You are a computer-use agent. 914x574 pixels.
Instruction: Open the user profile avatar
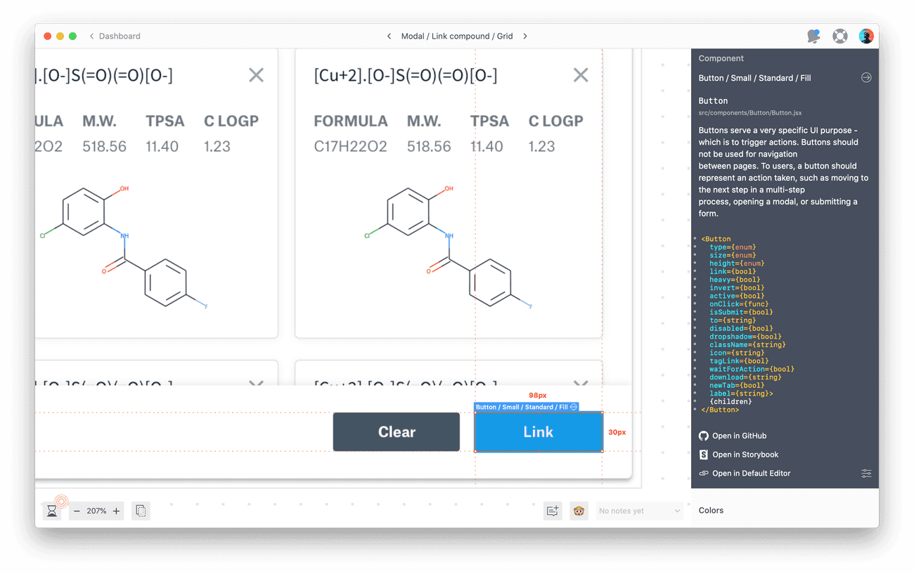[865, 37]
